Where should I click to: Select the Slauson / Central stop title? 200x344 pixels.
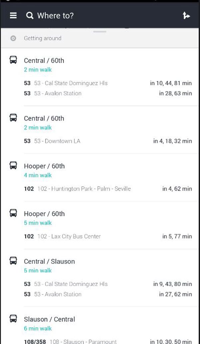pos(49,319)
